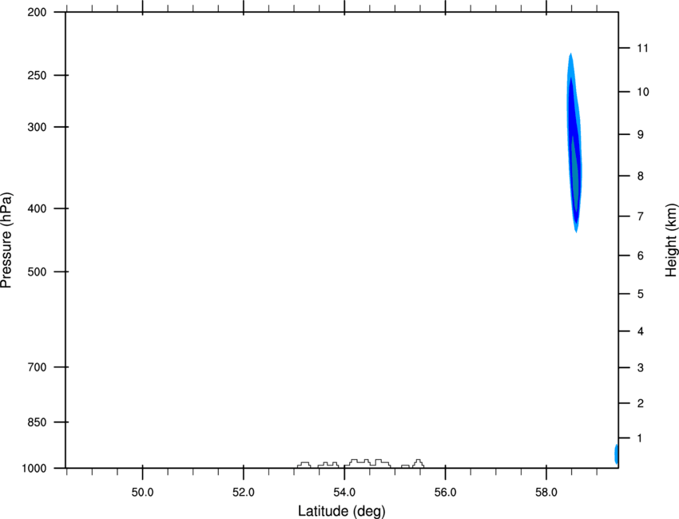This screenshot has width=679, height=519.
Task: Click height tick label 11
Action: coord(642,48)
